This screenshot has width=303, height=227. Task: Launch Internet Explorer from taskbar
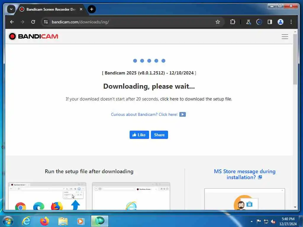[26, 221]
